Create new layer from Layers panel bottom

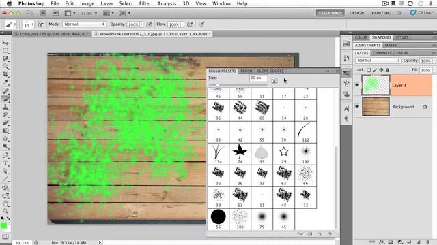419,242
